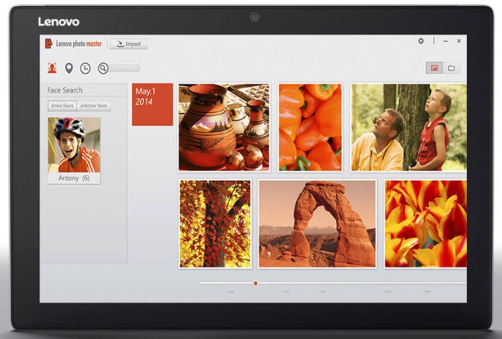The image size is (502, 339).
Task: Open the red rock arch photo
Action: point(317,223)
